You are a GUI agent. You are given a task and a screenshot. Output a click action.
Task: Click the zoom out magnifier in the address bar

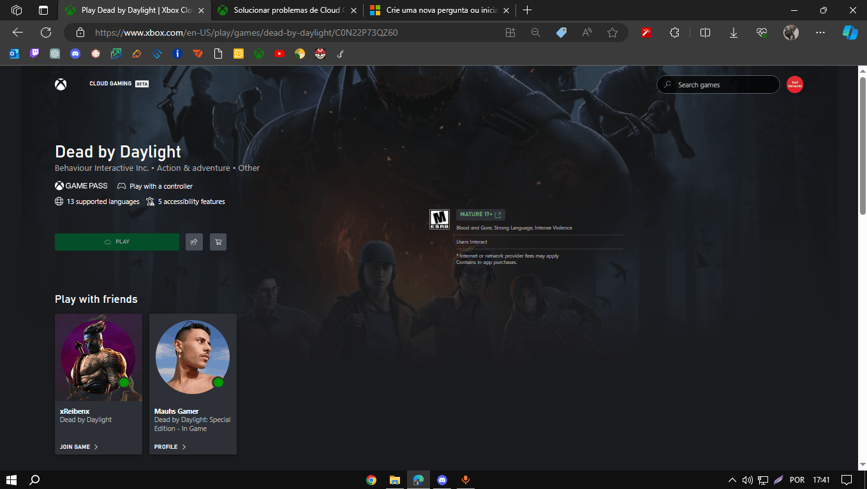pyautogui.click(x=536, y=33)
